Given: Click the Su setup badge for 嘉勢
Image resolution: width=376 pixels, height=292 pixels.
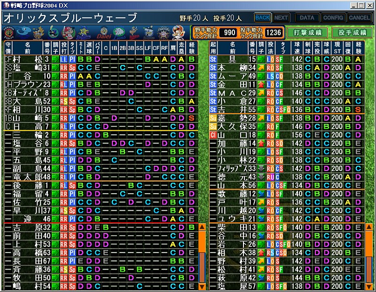Looking at the screenshot, I should 213,118.
